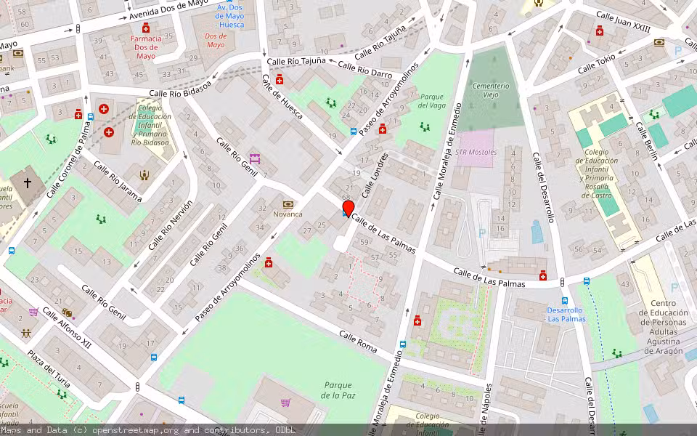Select supermarket cart icon below Parque de la Paz
The image size is (697, 436).
285,403
